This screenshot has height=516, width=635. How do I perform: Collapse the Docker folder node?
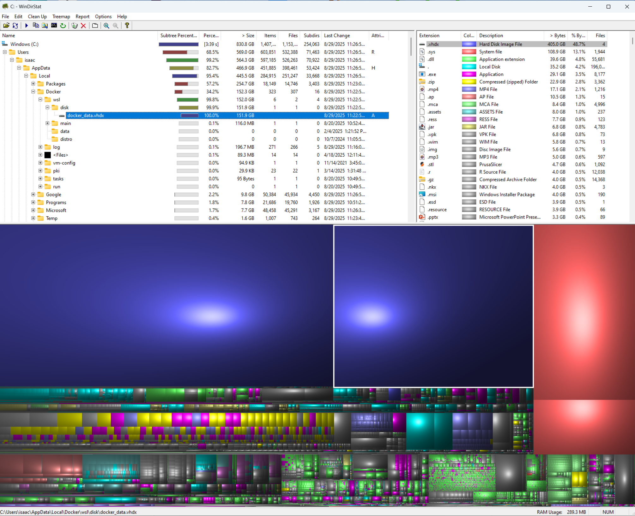[x=33, y=92]
